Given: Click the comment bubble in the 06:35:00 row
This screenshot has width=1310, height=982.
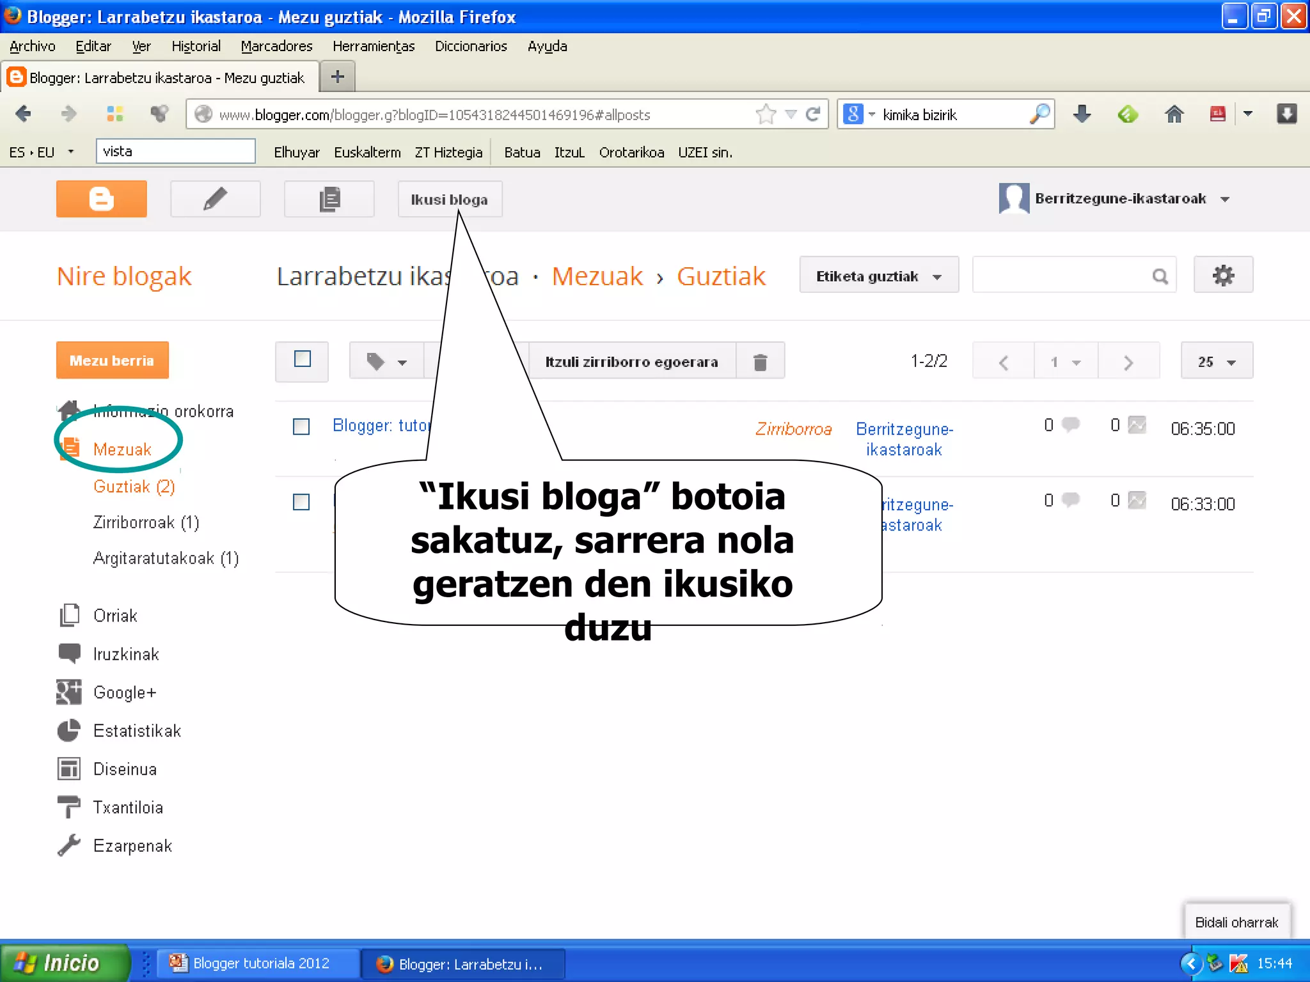Looking at the screenshot, I should point(1071,425).
